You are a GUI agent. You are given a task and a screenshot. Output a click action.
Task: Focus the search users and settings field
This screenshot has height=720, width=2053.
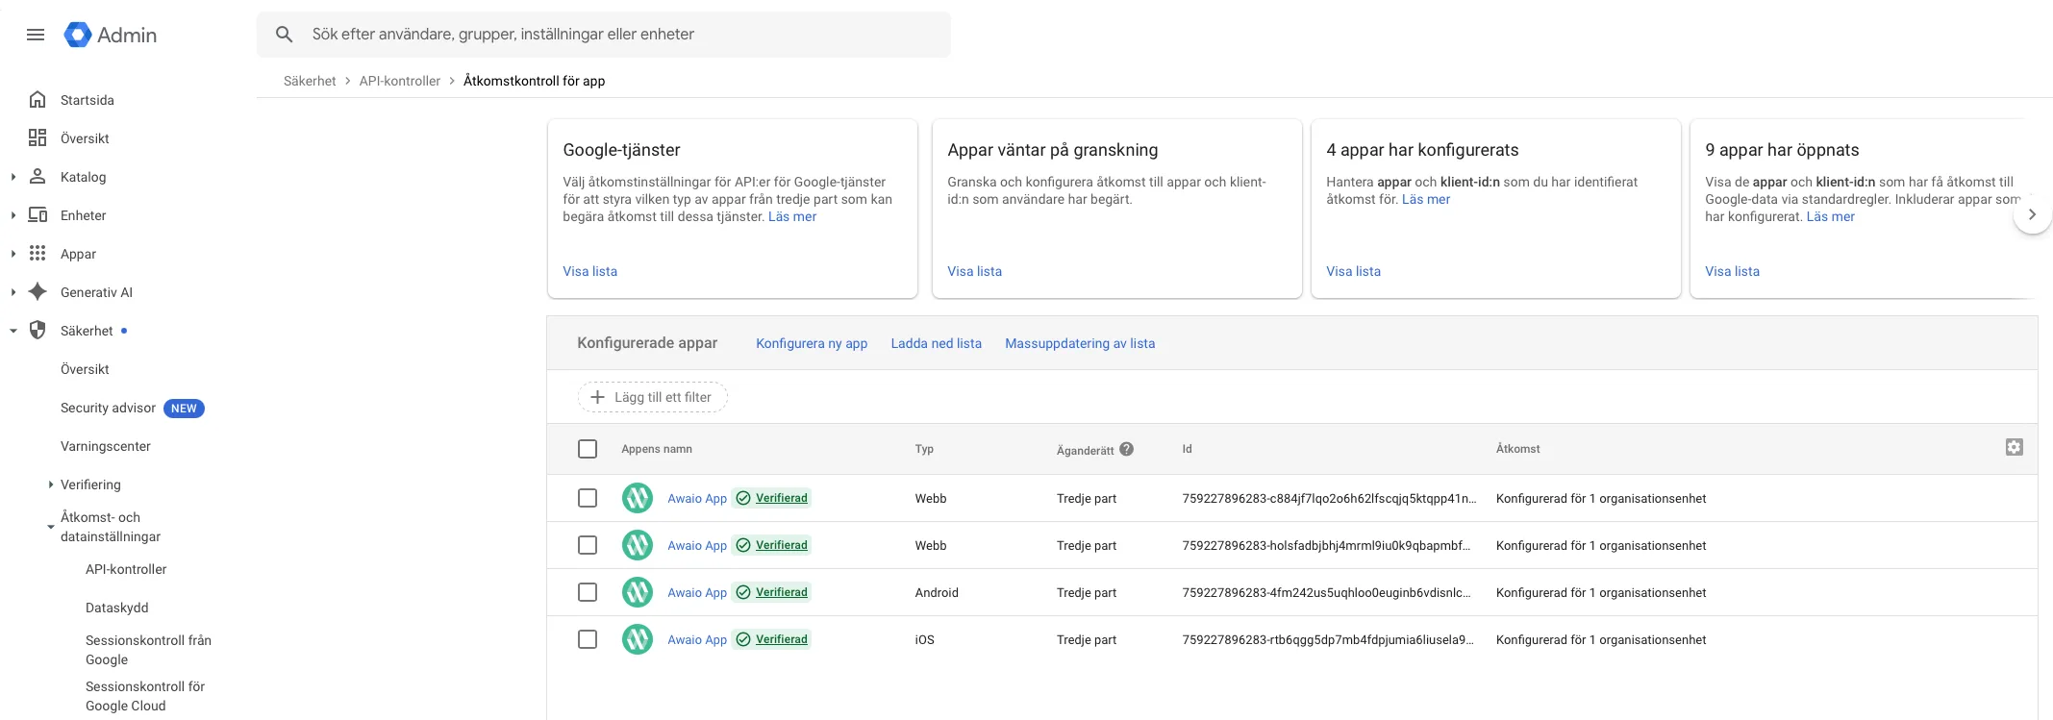tap(604, 35)
